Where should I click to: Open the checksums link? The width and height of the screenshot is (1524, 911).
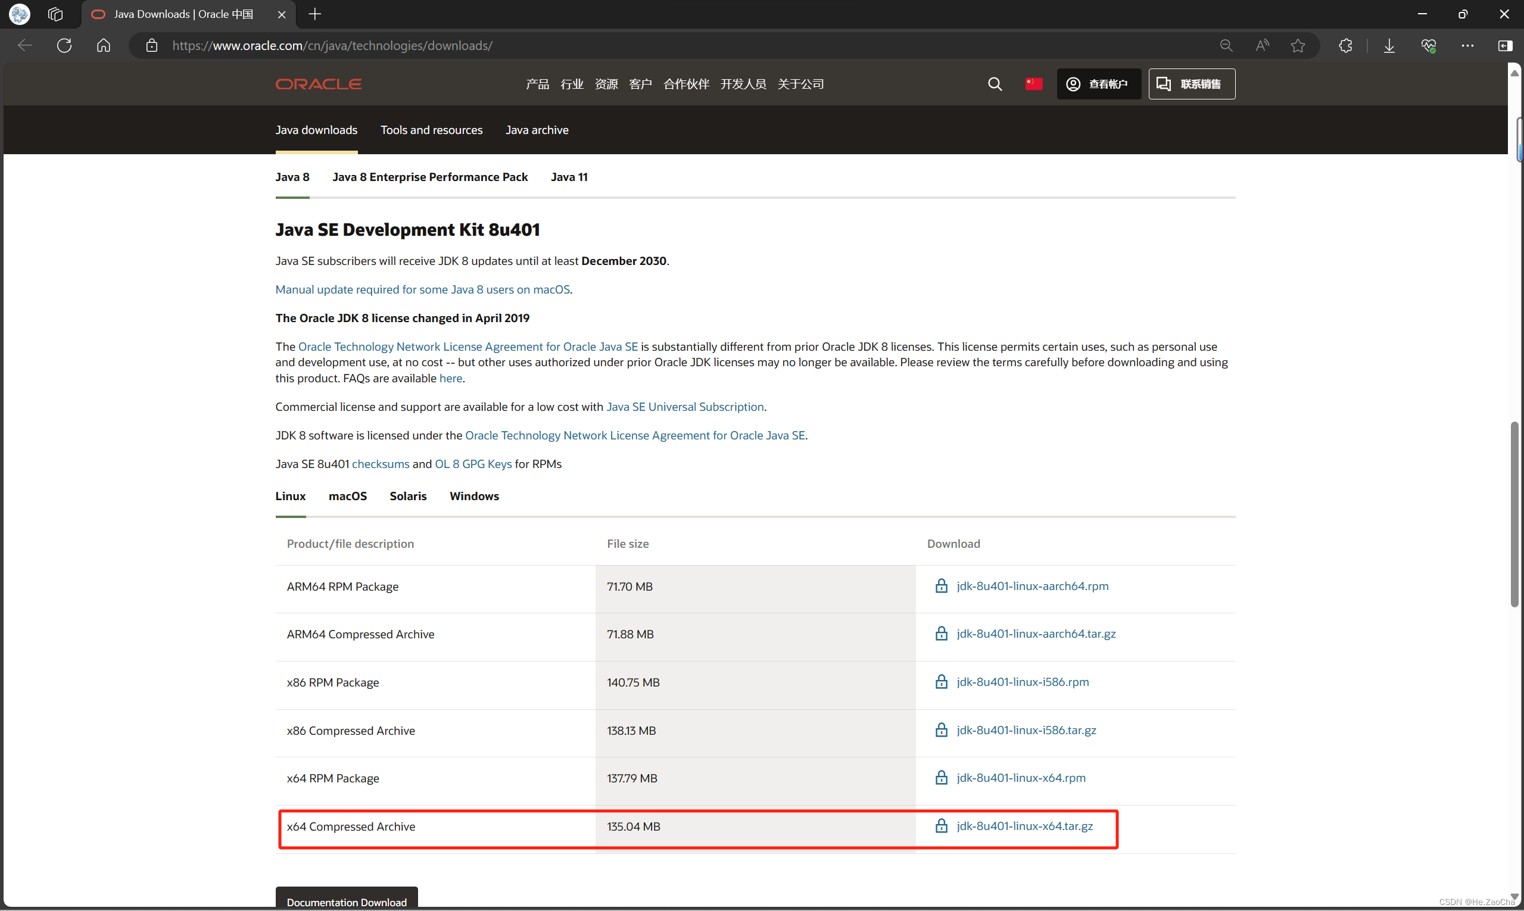pyautogui.click(x=381, y=463)
